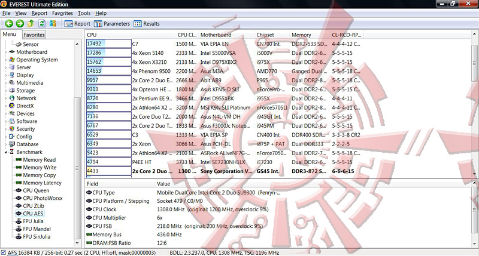Open the Help menu

101,13
